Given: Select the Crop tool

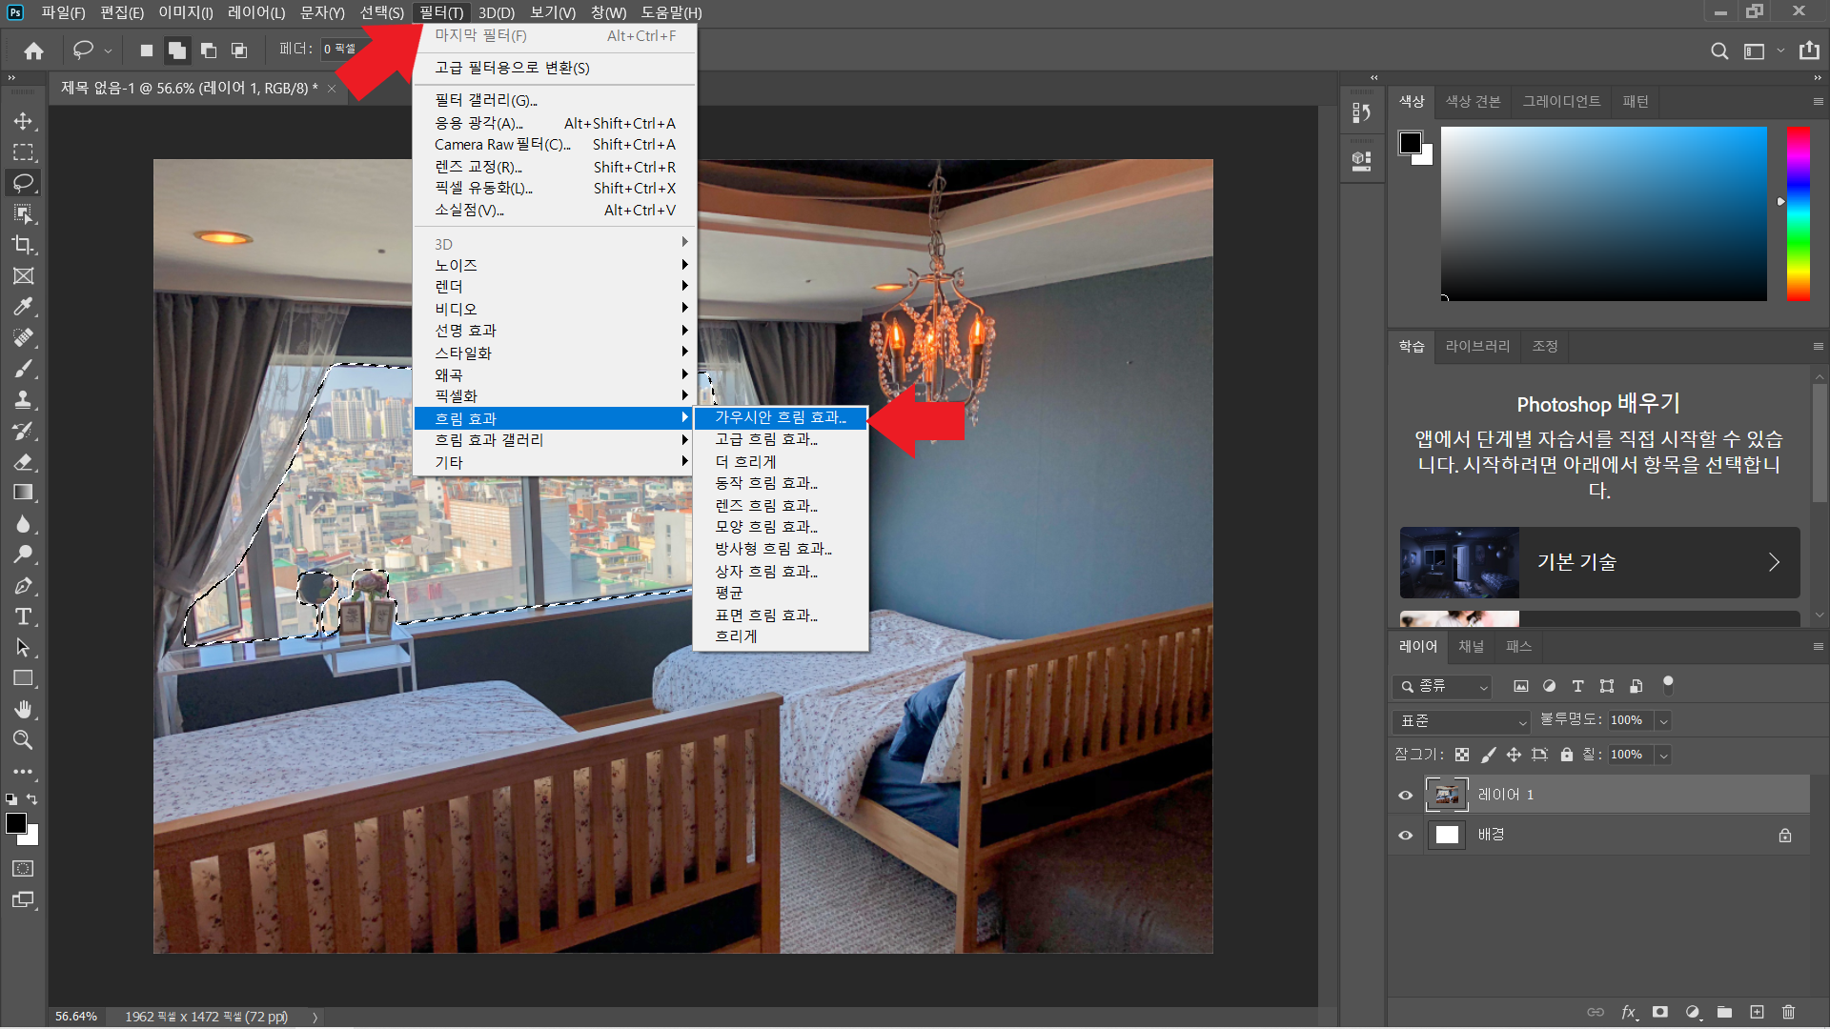Looking at the screenshot, I should 23,245.
